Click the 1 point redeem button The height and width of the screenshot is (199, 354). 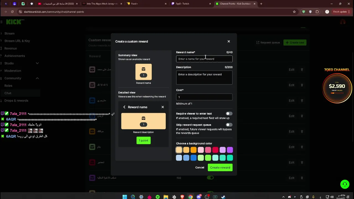pos(144,140)
